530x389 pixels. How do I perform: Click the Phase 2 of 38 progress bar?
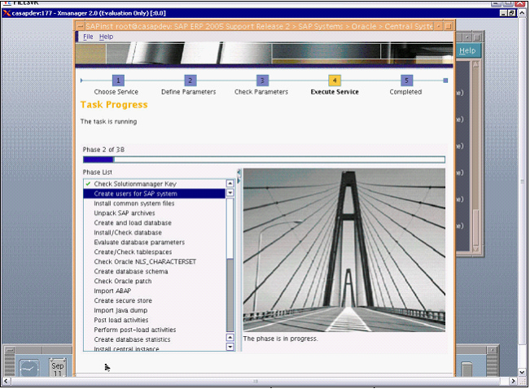click(x=264, y=160)
